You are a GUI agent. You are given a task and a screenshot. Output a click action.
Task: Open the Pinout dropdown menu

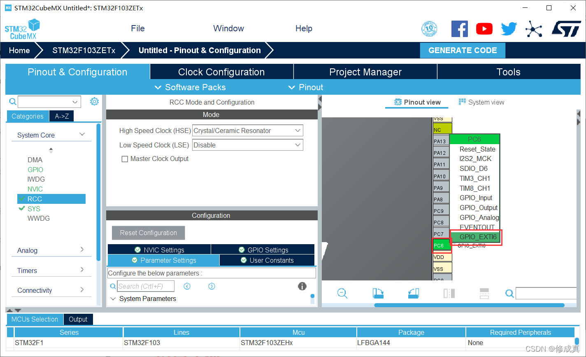pyautogui.click(x=306, y=87)
